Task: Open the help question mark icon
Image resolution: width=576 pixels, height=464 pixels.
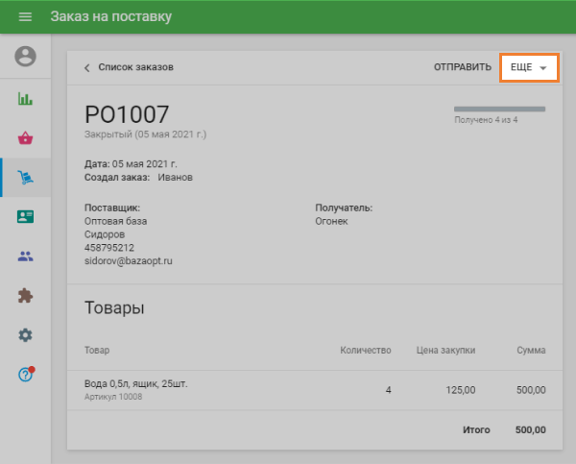Action: coord(25,374)
